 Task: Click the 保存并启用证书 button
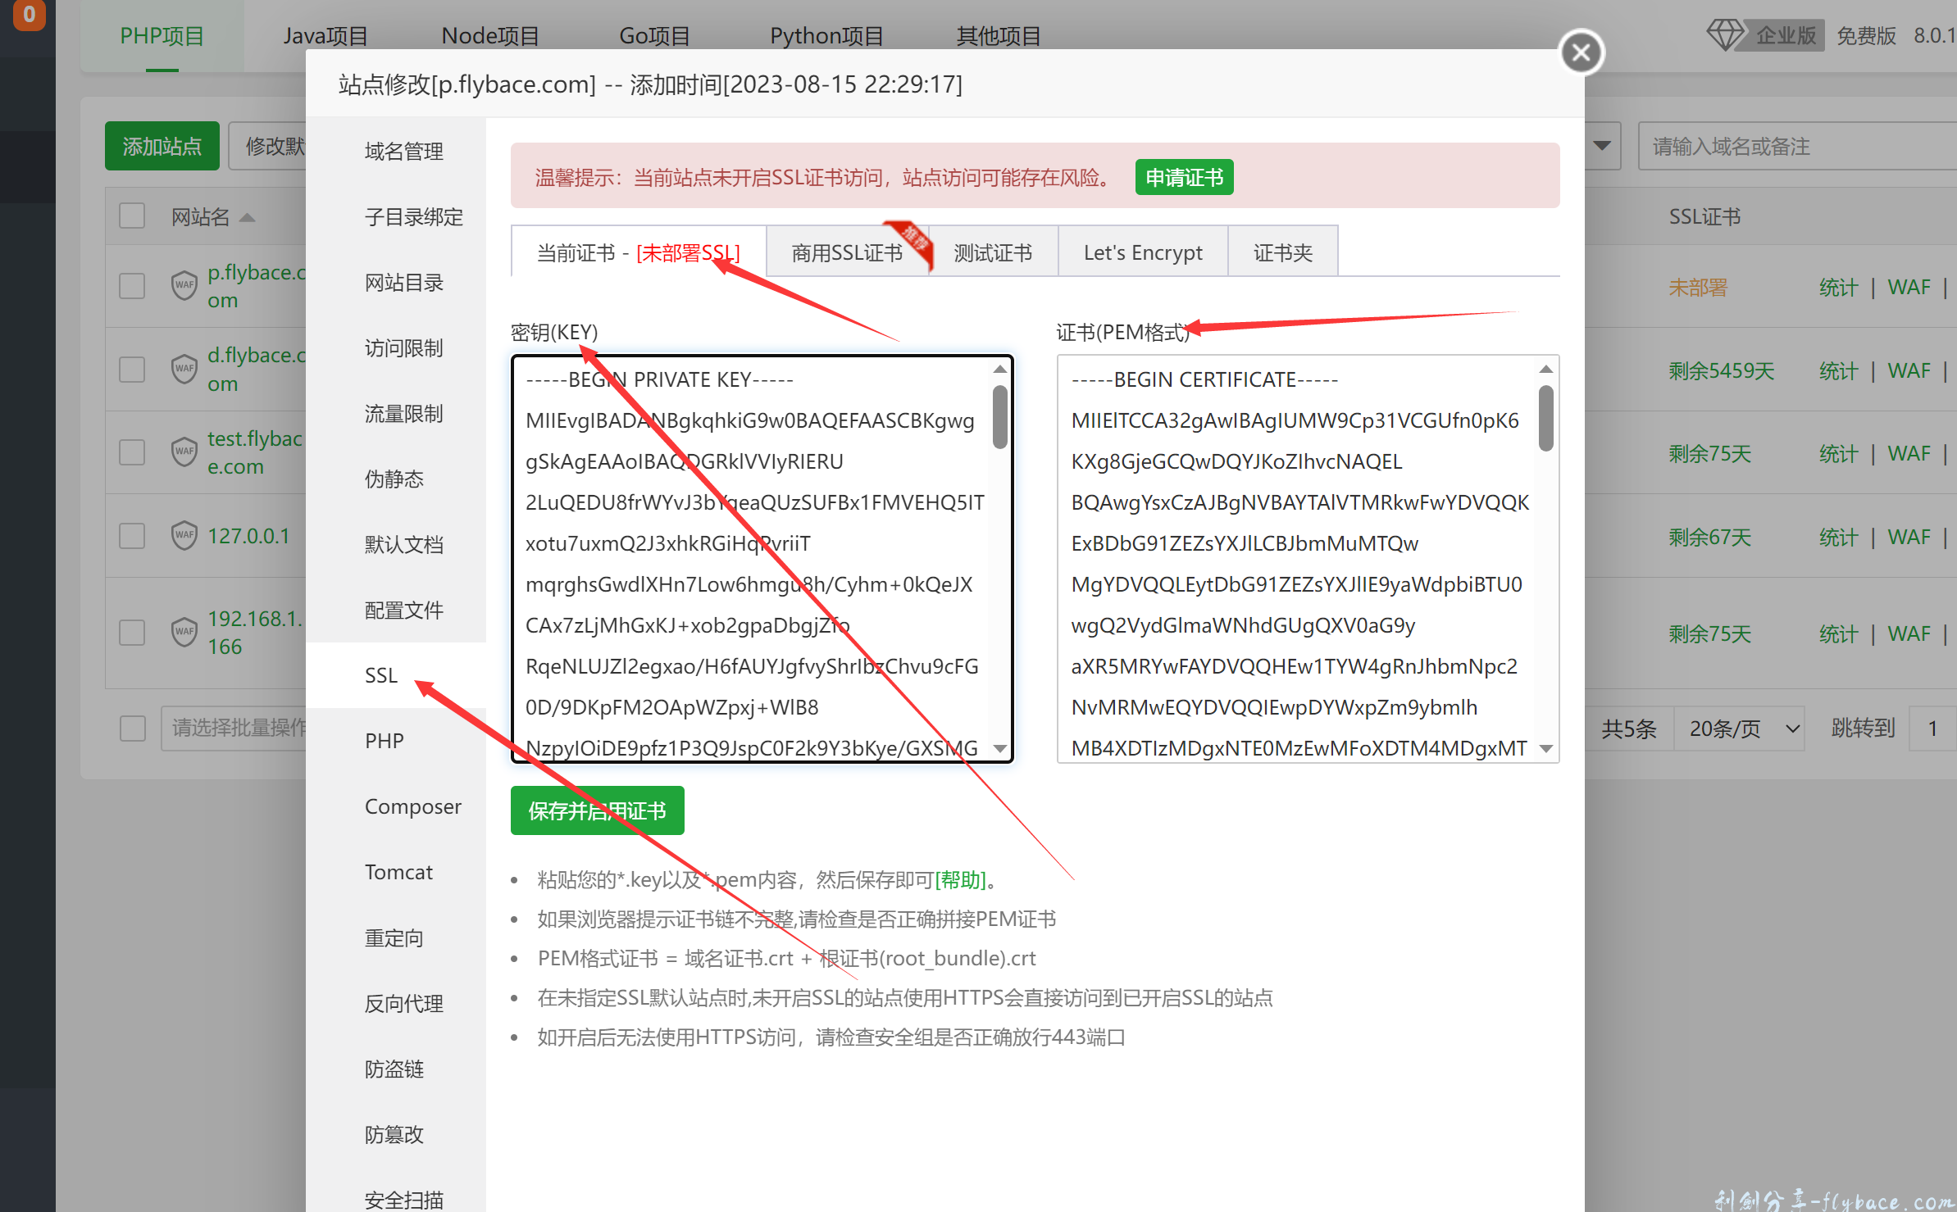(597, 810)
